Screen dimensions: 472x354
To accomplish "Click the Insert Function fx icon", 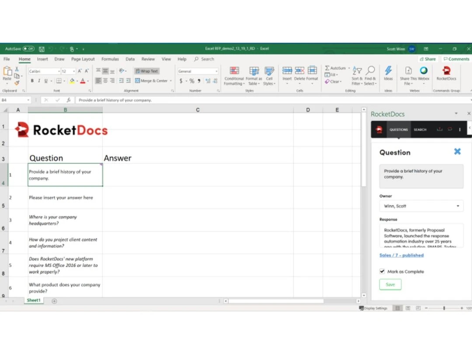I will tap(69, 100).
